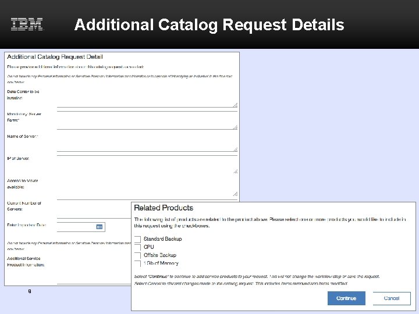Click resize handle of Monitoring Server Farm field
The width and height of the screenshot is (419, 314).
pyautogui.click(x=235, y=127)
